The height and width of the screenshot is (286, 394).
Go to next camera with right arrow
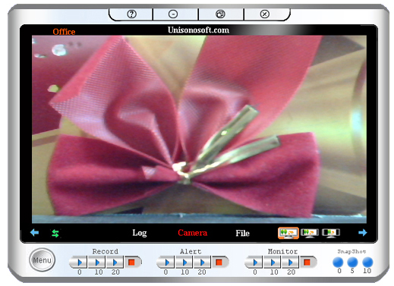pyautogui.click(x=363, y=232)
